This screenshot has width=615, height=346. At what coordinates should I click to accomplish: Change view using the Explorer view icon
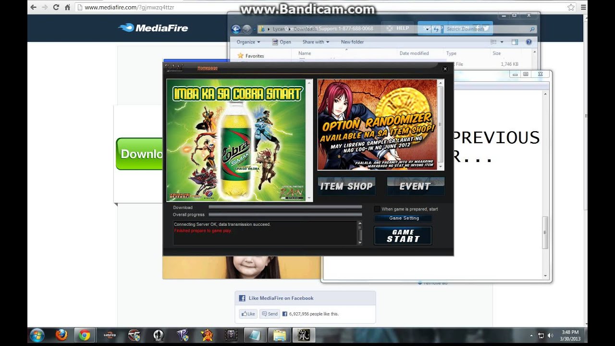[x=493, y=42]
